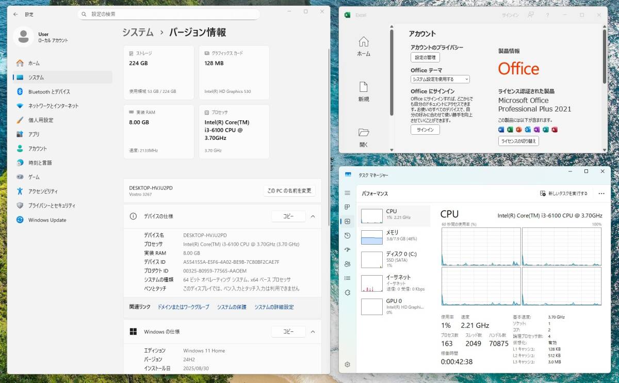Open the システムの詳細設定 link
Image resolution: width=619 pixels, height=383 pixels.
[x=274, y=307]
